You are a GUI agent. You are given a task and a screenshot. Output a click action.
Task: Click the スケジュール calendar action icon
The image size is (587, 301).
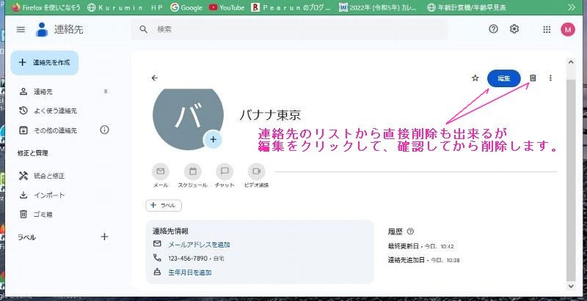(193, 172)
